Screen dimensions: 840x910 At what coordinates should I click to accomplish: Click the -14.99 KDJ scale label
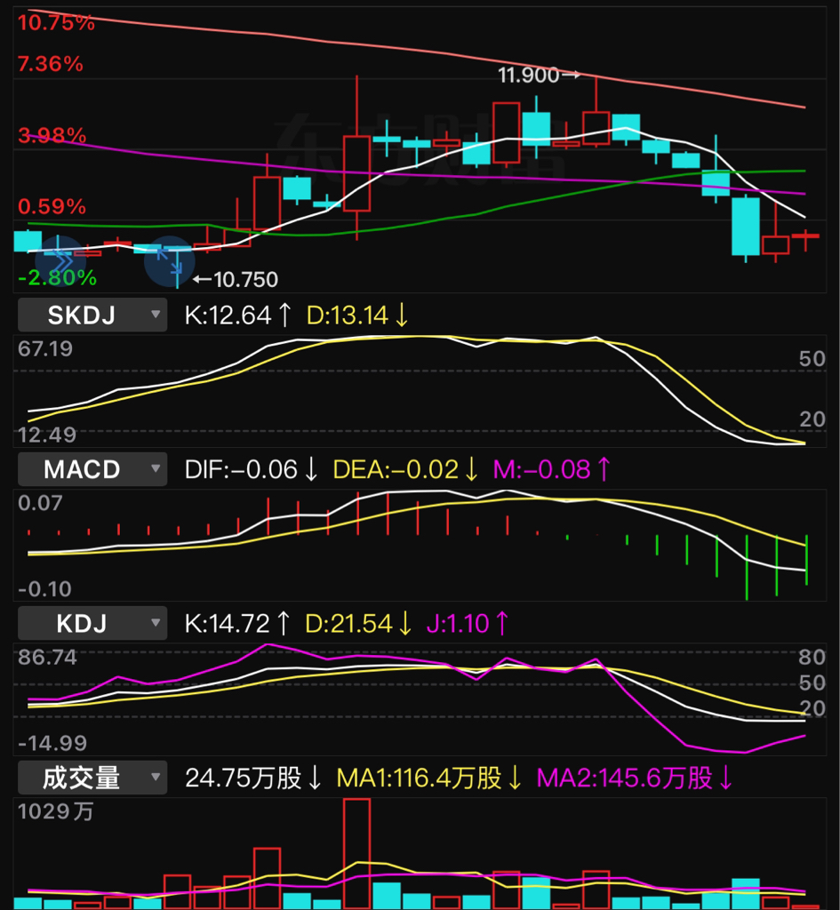click(52, 743)
